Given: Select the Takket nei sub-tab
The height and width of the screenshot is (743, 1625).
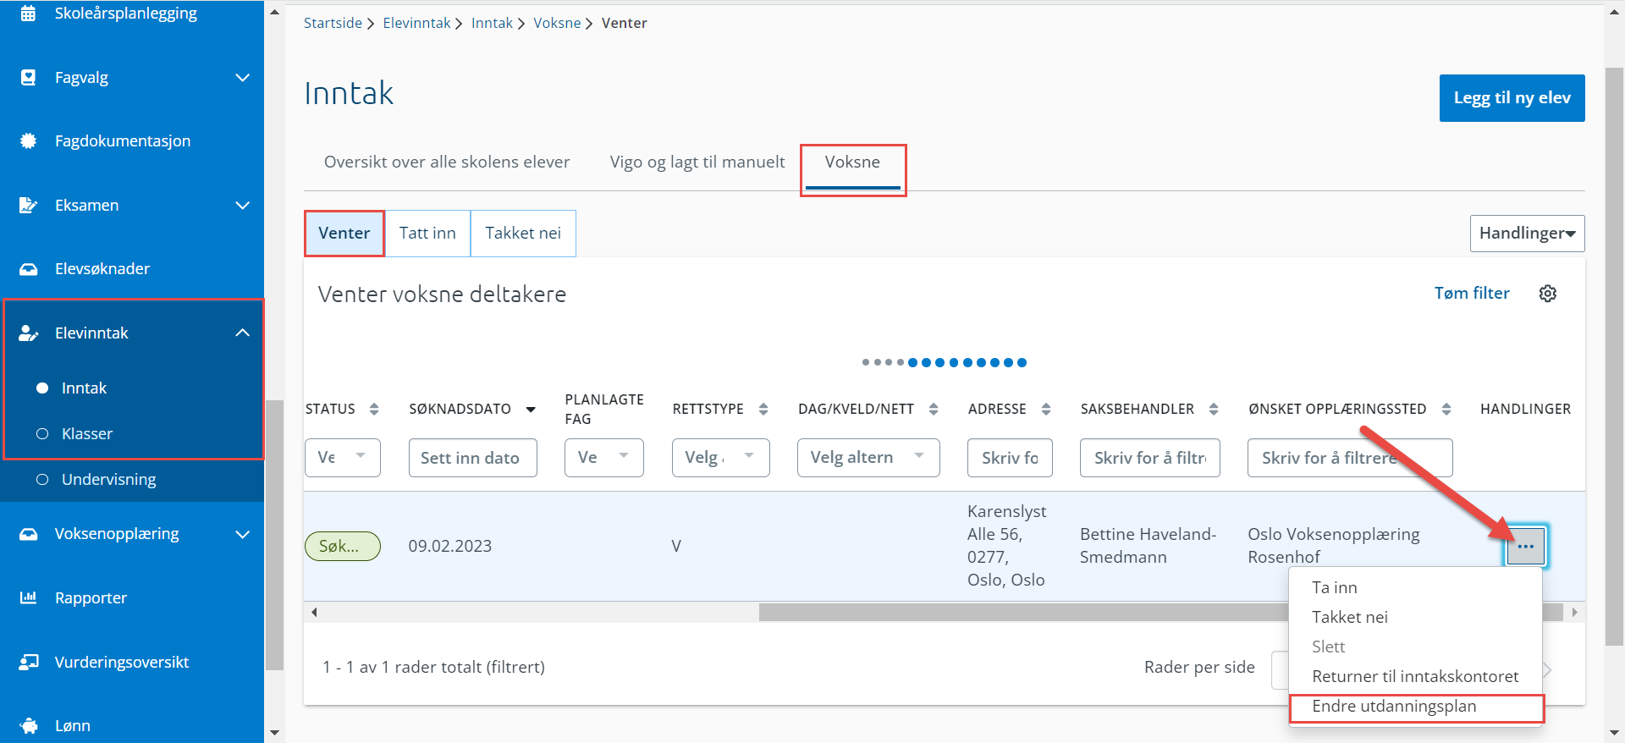Looking at the screenshot, I should (x=523, y=233).
